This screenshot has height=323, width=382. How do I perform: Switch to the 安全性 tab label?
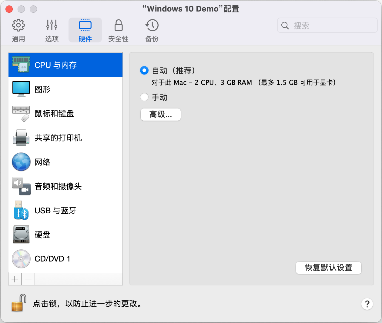pyautogui.click(x=119, y=39)
